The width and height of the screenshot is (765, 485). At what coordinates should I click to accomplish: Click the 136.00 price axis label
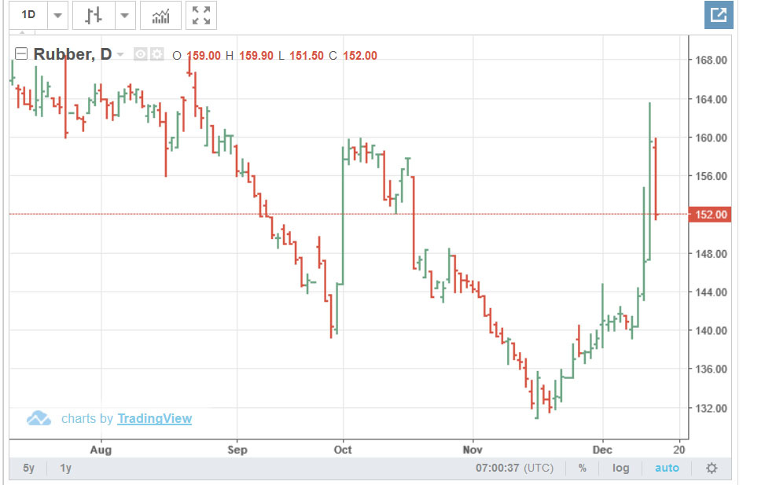click(711, 369)
